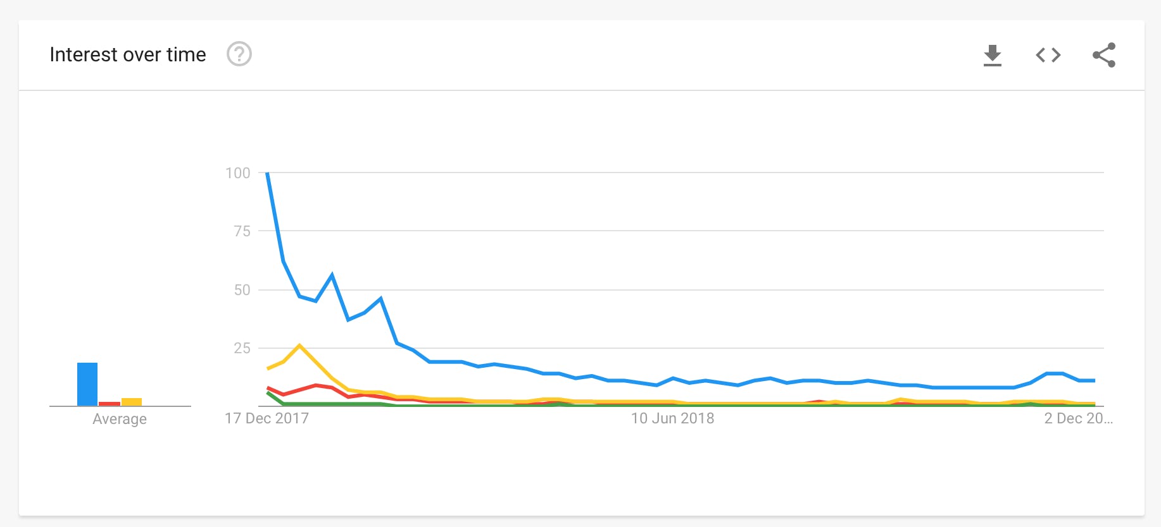
Task: Click the help question mark icon
Action: tap(239, 54)
